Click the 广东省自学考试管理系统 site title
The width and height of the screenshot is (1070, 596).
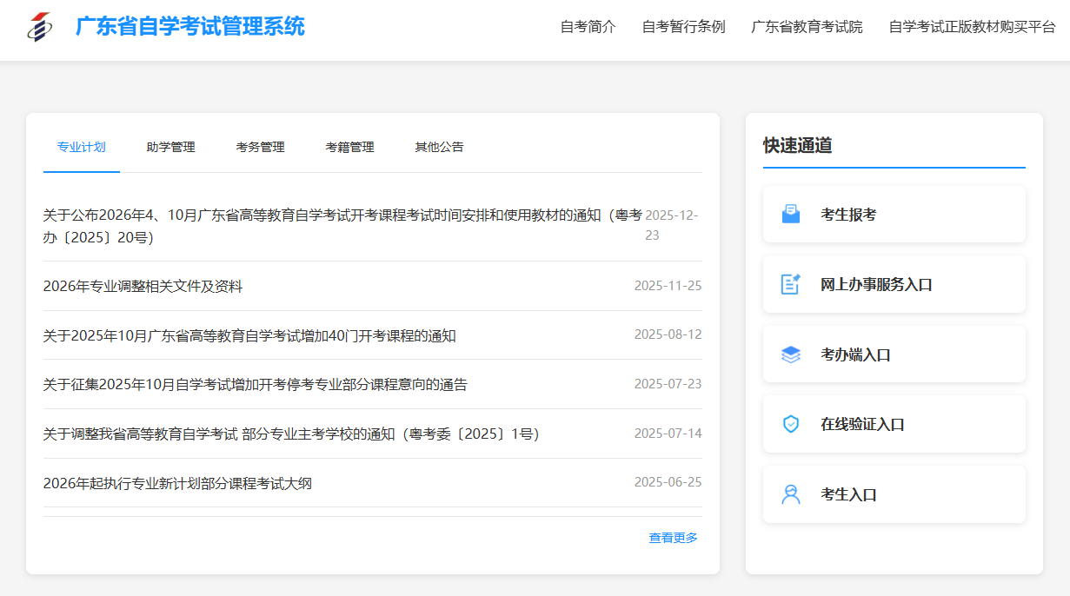(x=190, y=27)
